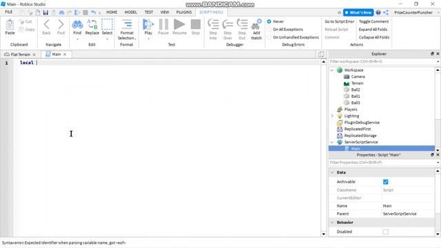The height and width of the screenshot is (248, 441).
Task: Switch to the MODEL ribbon tab
Action: (131, 12)
